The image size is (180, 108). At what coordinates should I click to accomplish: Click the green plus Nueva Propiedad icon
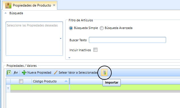click(x=24, y=72)
